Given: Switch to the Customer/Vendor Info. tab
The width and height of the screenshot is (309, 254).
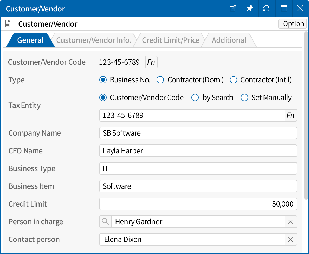Looking at the screenshot, I should pos(94,40).
